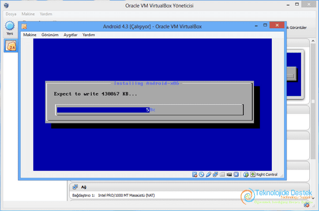Click the resize grip of the VM window
319x211 pixels.
(282, 176)
